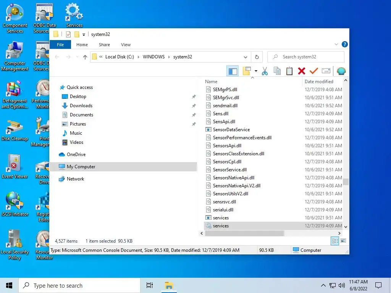Screen dimensions: 391x293
Task: Open Local Security Policy desktop shortcut
Action: (x=15, y=245)
